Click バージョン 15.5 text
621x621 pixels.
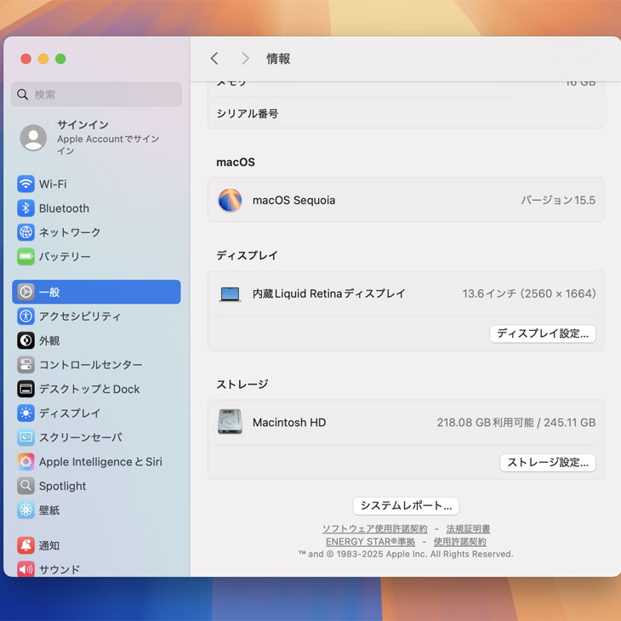(x=558, y=200)
